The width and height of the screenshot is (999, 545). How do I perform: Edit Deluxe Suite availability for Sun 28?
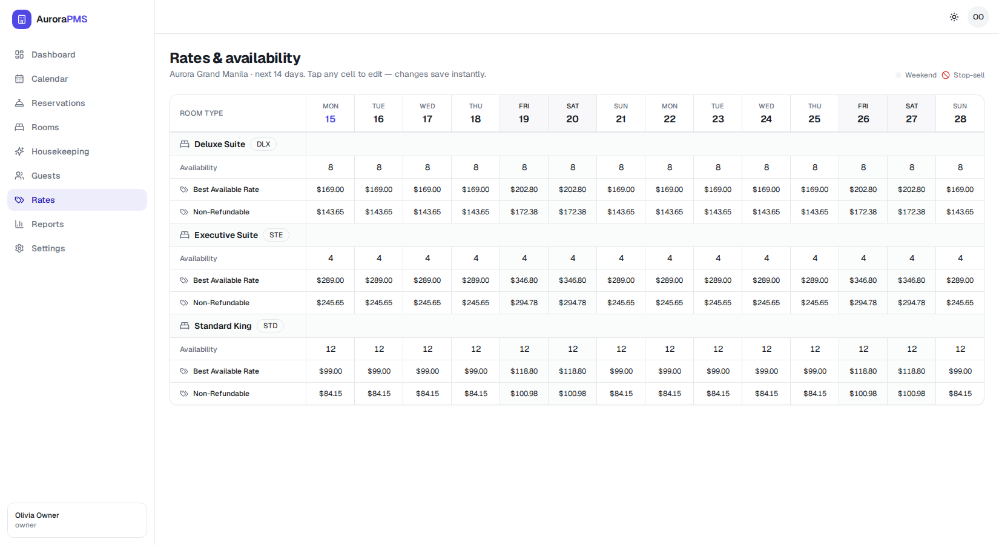[960, 167]
